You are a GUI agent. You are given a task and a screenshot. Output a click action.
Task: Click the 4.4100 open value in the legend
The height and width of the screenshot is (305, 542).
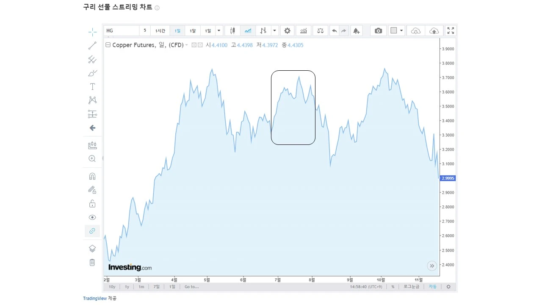click(x=219, y=45)
